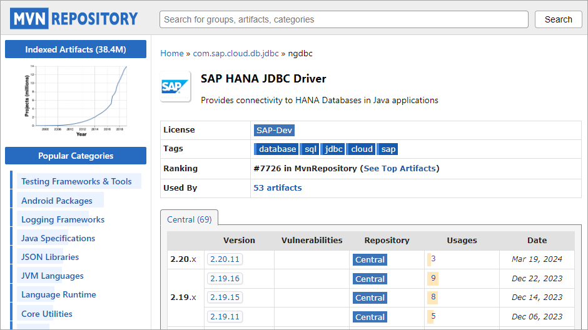This screenshot has width=588, height=330.
Task: Click the ngdbc breadcrumb text
Action: (300, 54)
